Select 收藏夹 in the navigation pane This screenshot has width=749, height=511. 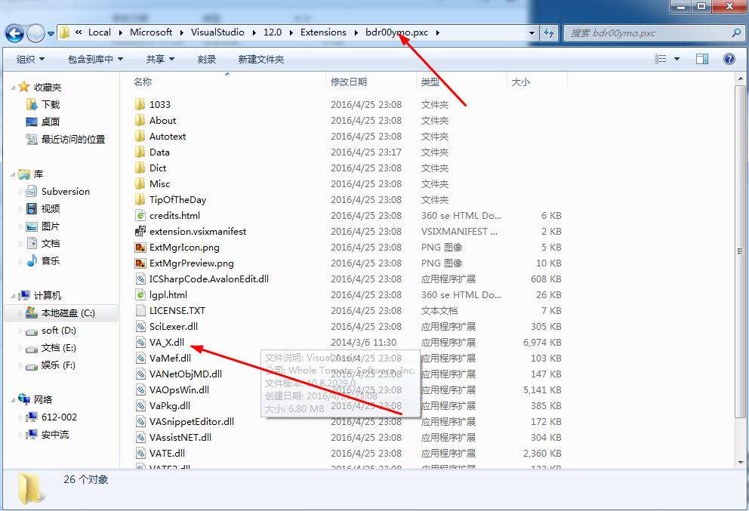[x=48, y=88]
